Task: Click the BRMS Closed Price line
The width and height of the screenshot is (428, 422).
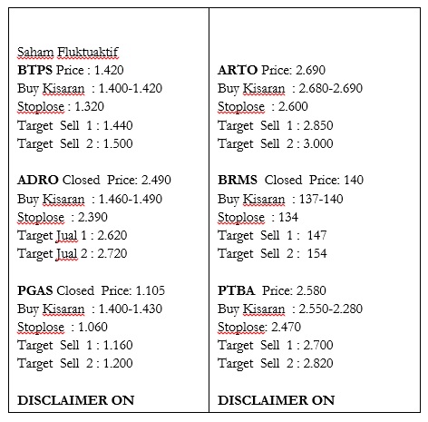Action: tap(290, 180)
